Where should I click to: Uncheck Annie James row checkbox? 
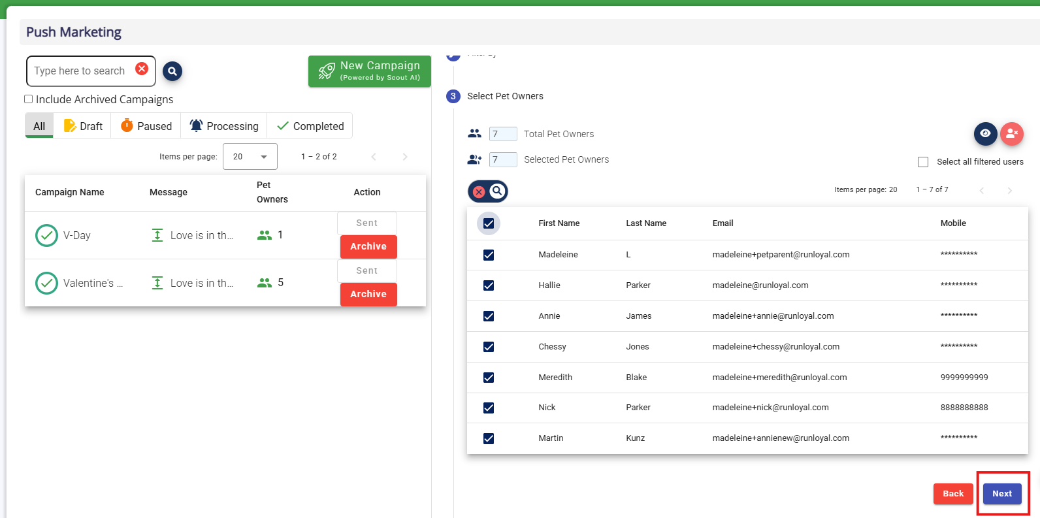point(489,316)
